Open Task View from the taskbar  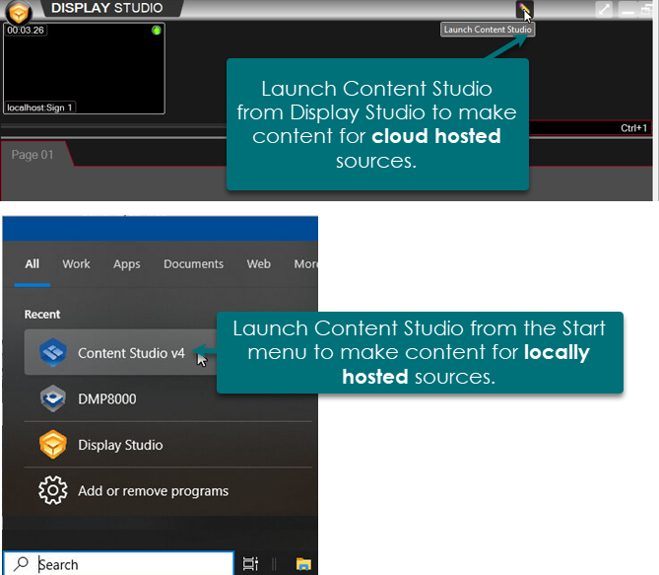pyautogui.click(x=250, y=564)
